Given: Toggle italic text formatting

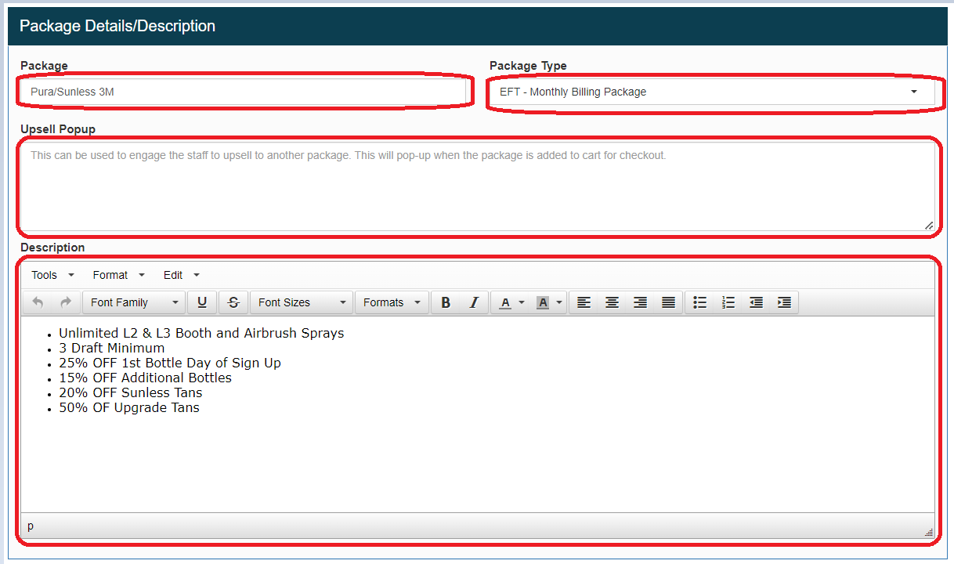Looking at the screenshot, I should (x=474, y=302).
